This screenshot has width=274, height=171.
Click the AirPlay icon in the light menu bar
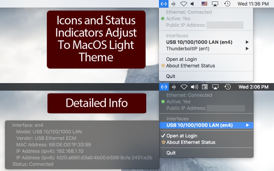point(215,4)
